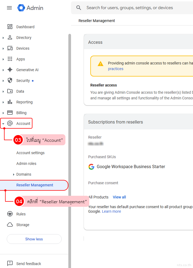Open the hamburger main menu
The image size is (193, 268).
[x=9, y=8]
